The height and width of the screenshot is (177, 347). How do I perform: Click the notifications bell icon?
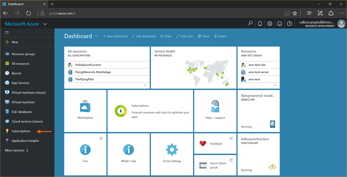click(260, 24)
